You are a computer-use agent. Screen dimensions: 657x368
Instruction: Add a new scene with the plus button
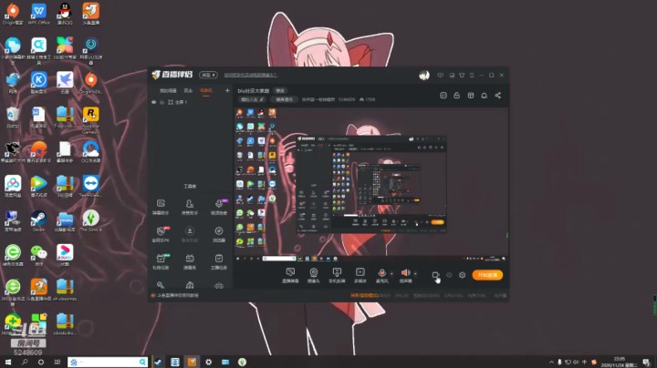[x=227, y=90]
